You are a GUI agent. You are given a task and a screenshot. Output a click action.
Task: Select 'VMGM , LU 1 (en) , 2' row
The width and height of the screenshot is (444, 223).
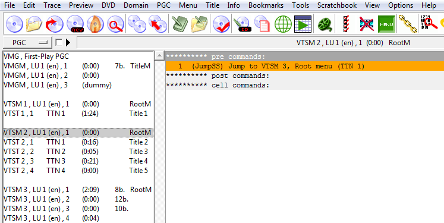click(78, 76)
